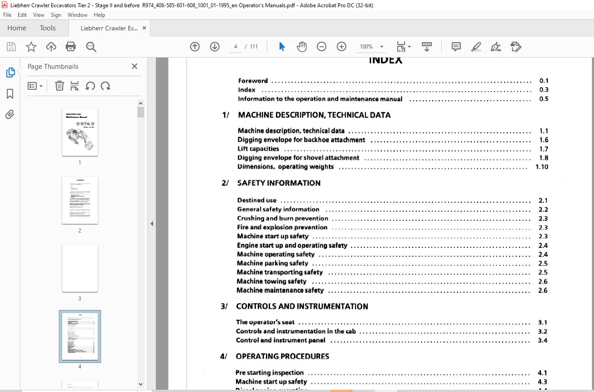Click 'Machine parking safety' entry
Screen dimensions: 594x392
[272, 263]
